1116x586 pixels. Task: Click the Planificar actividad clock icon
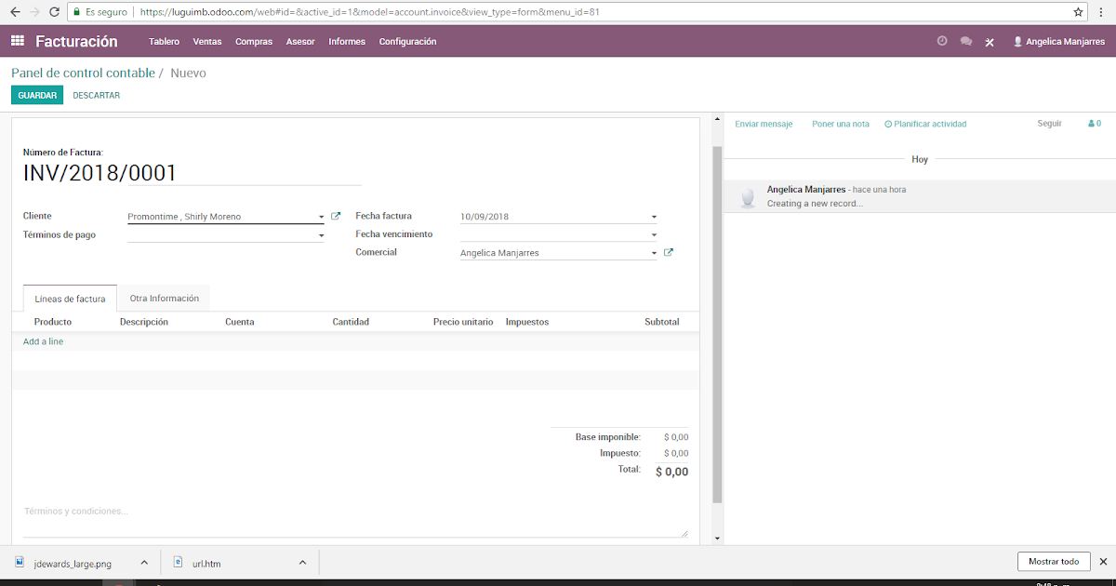[x=887, y=123]
